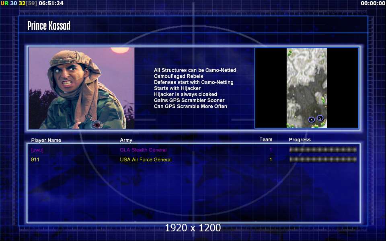The height and width of the screenshot is (241, 386).
Task: Click the 06:51:24 clock in the overlay
Action: (x=51, y=3)
